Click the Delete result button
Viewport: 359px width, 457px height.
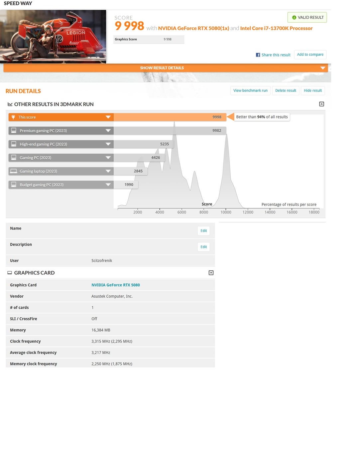coord(286,90)
